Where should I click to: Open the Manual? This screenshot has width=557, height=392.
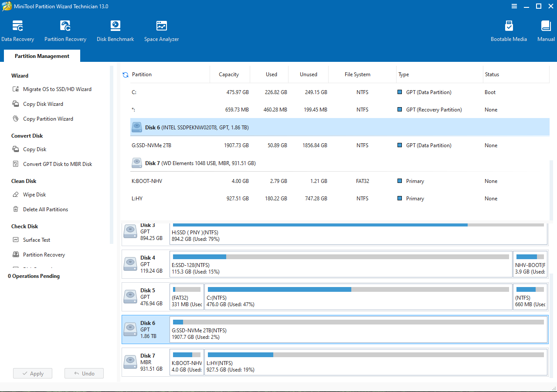[x=546, y=31]
